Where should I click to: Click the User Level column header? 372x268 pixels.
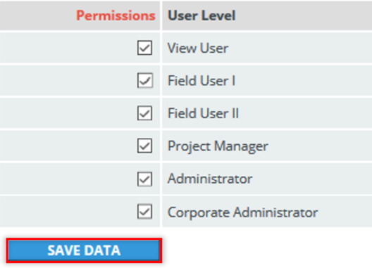point(201,15)
